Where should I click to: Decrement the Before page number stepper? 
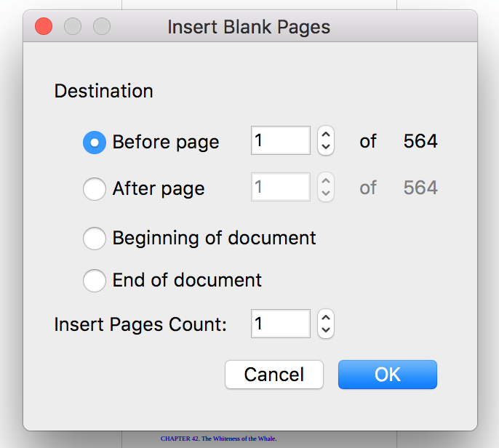pyautogui.click(x=326, y=147)
